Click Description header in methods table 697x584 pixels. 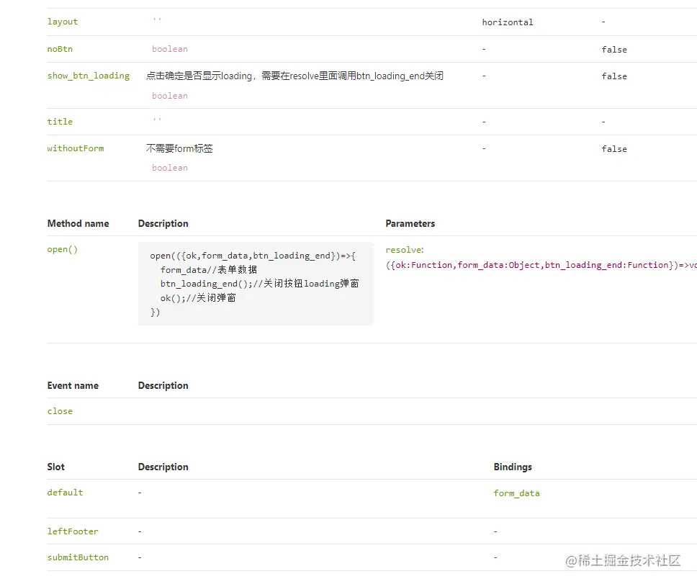point(163,223)
